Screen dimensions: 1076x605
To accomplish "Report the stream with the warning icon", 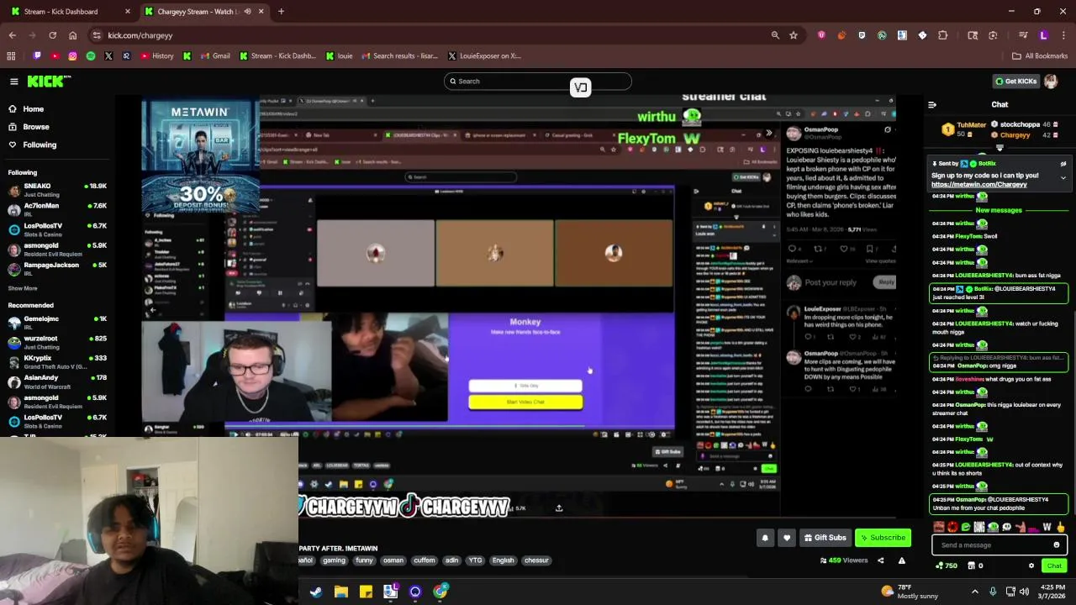I will 902,560.
